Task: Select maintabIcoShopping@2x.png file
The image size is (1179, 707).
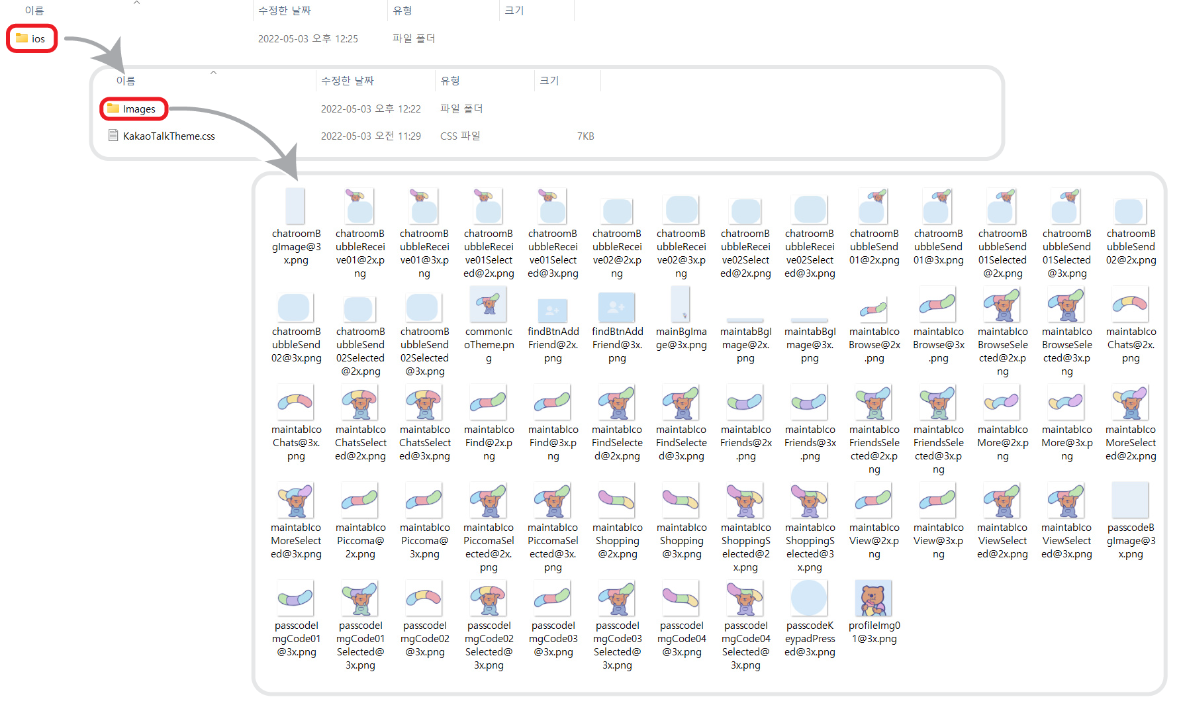Action: click(617, 521)
